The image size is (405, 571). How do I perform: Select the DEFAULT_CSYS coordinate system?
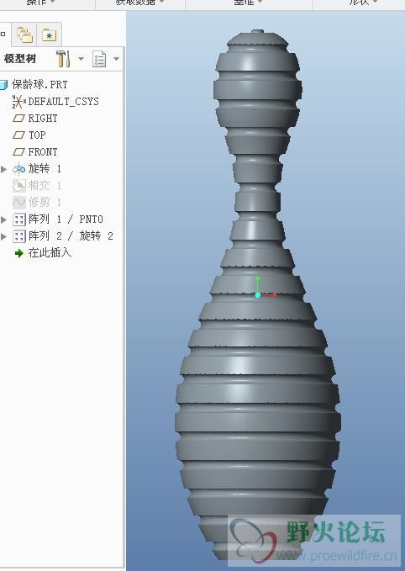pyautogui.click(x=55, y=101)
